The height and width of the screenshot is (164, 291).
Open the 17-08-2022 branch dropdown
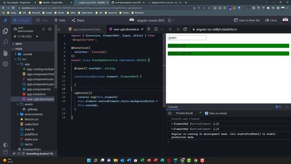point(26,36)
